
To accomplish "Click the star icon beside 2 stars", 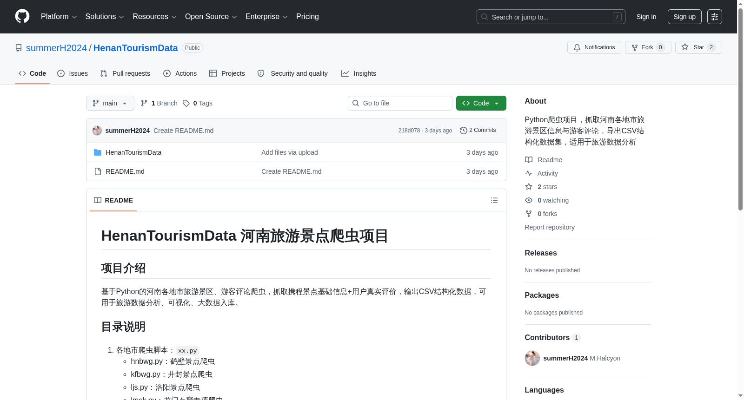I will 529,187.
